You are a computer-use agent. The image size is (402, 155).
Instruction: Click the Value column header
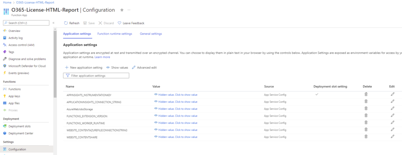point(156,87)
